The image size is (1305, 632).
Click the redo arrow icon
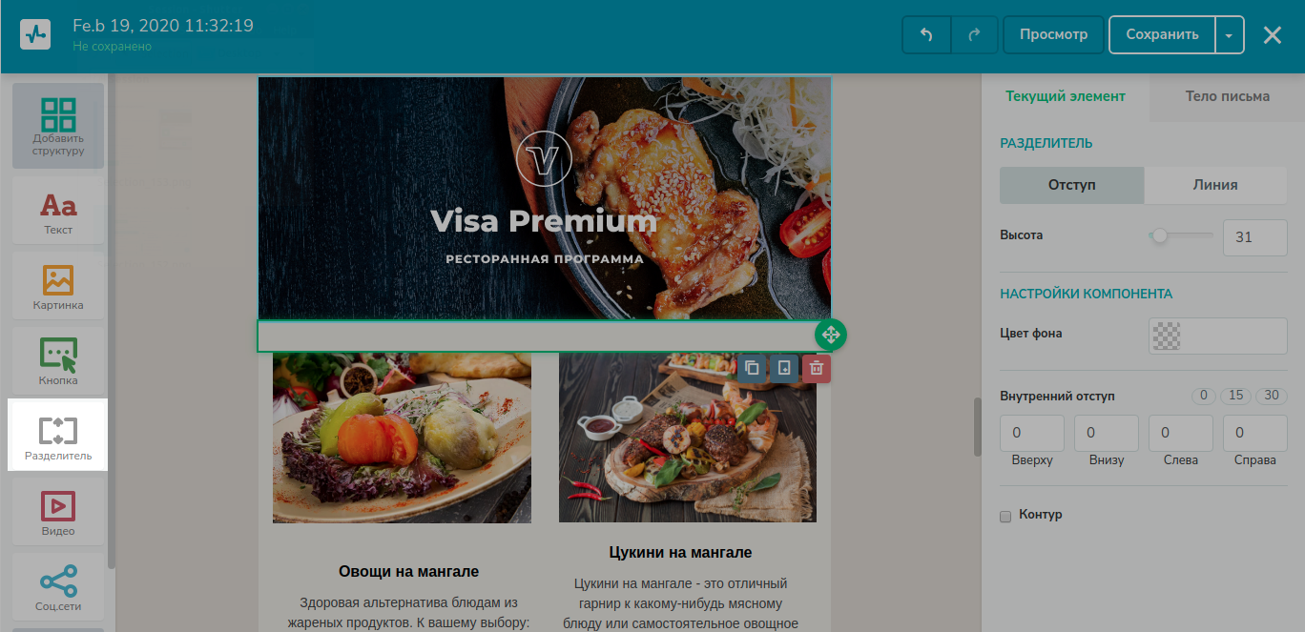click(x=974, y=34)
